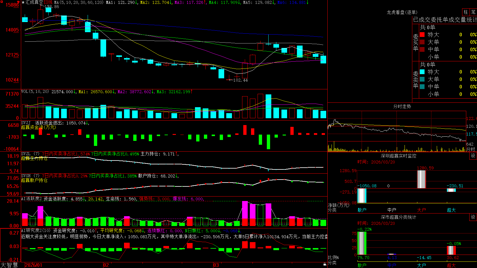Select the 超大 category in 分类统计
Image resolution: width=477 pixels, height=268 pixels.
point(451,265)
